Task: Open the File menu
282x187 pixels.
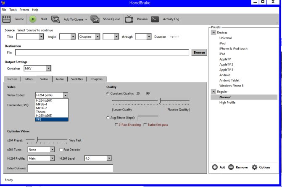Action: click(x=4, y=10)
